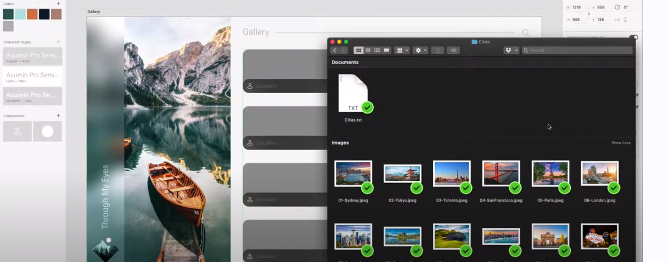Click the rotation field showing 0°

tap(626, 8)
